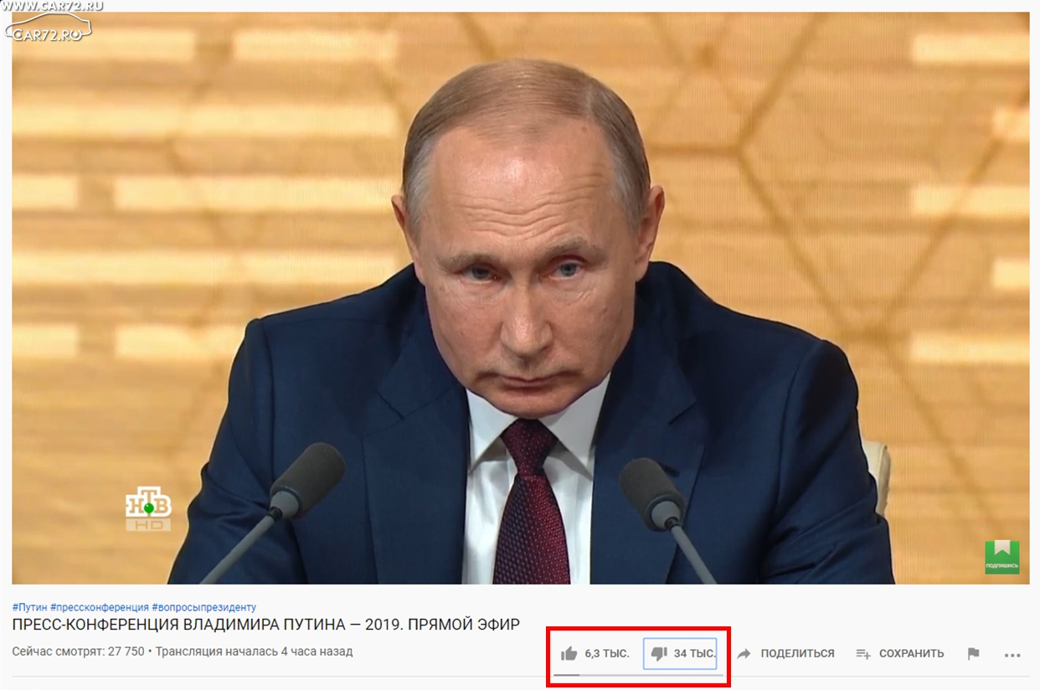Click the video player to pause
Image resolution: width=1040 pixels, height=690 pixels.
pyautogui.click(x=520, y=298)
